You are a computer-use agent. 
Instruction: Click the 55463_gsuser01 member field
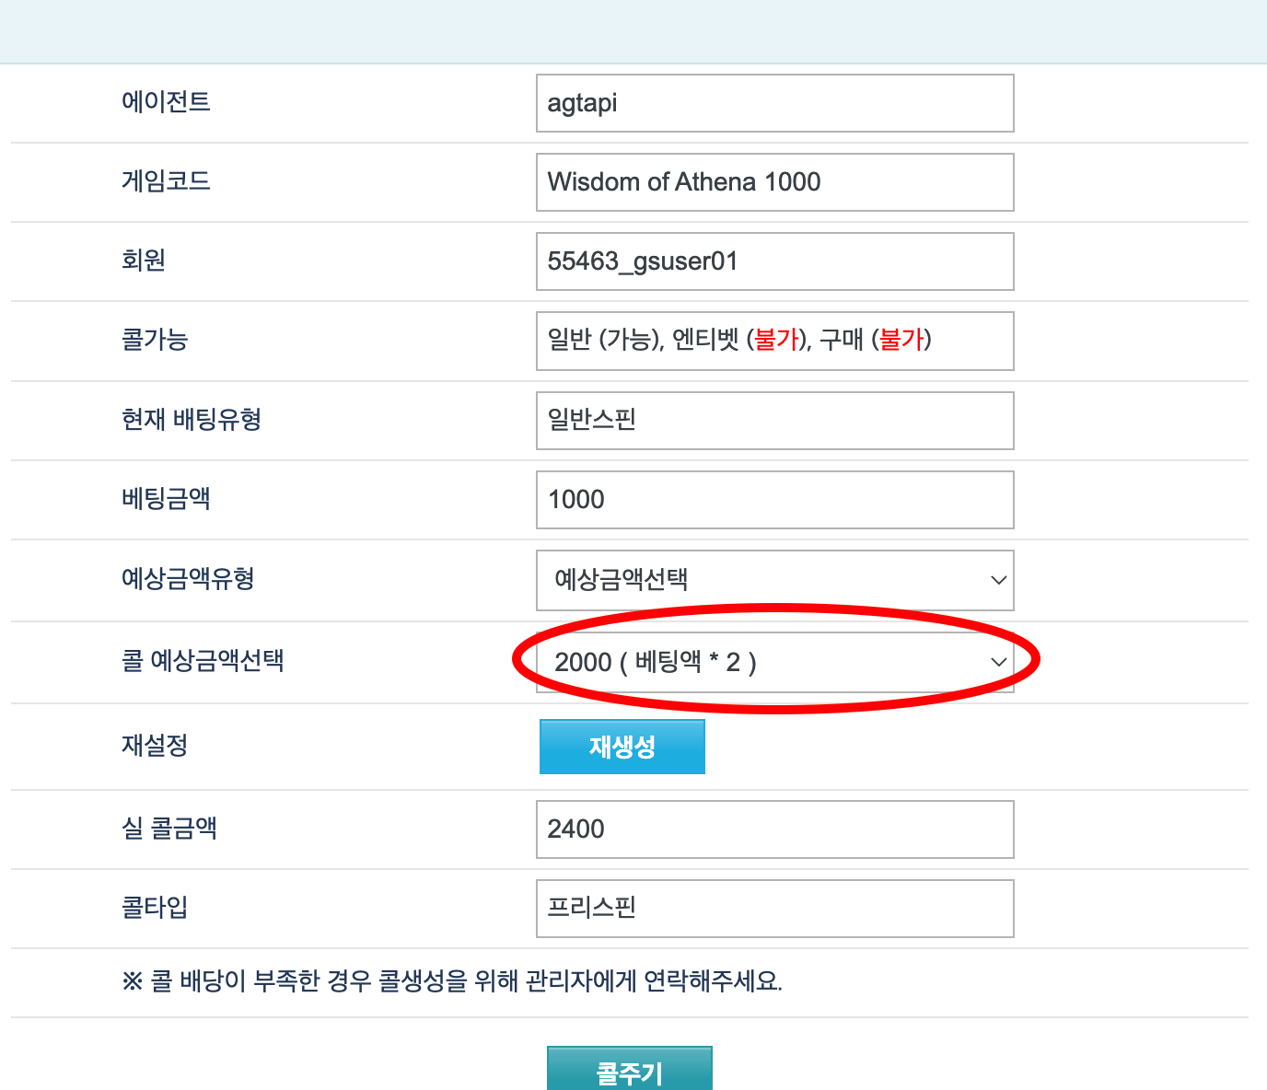click(x=774, y=261)
